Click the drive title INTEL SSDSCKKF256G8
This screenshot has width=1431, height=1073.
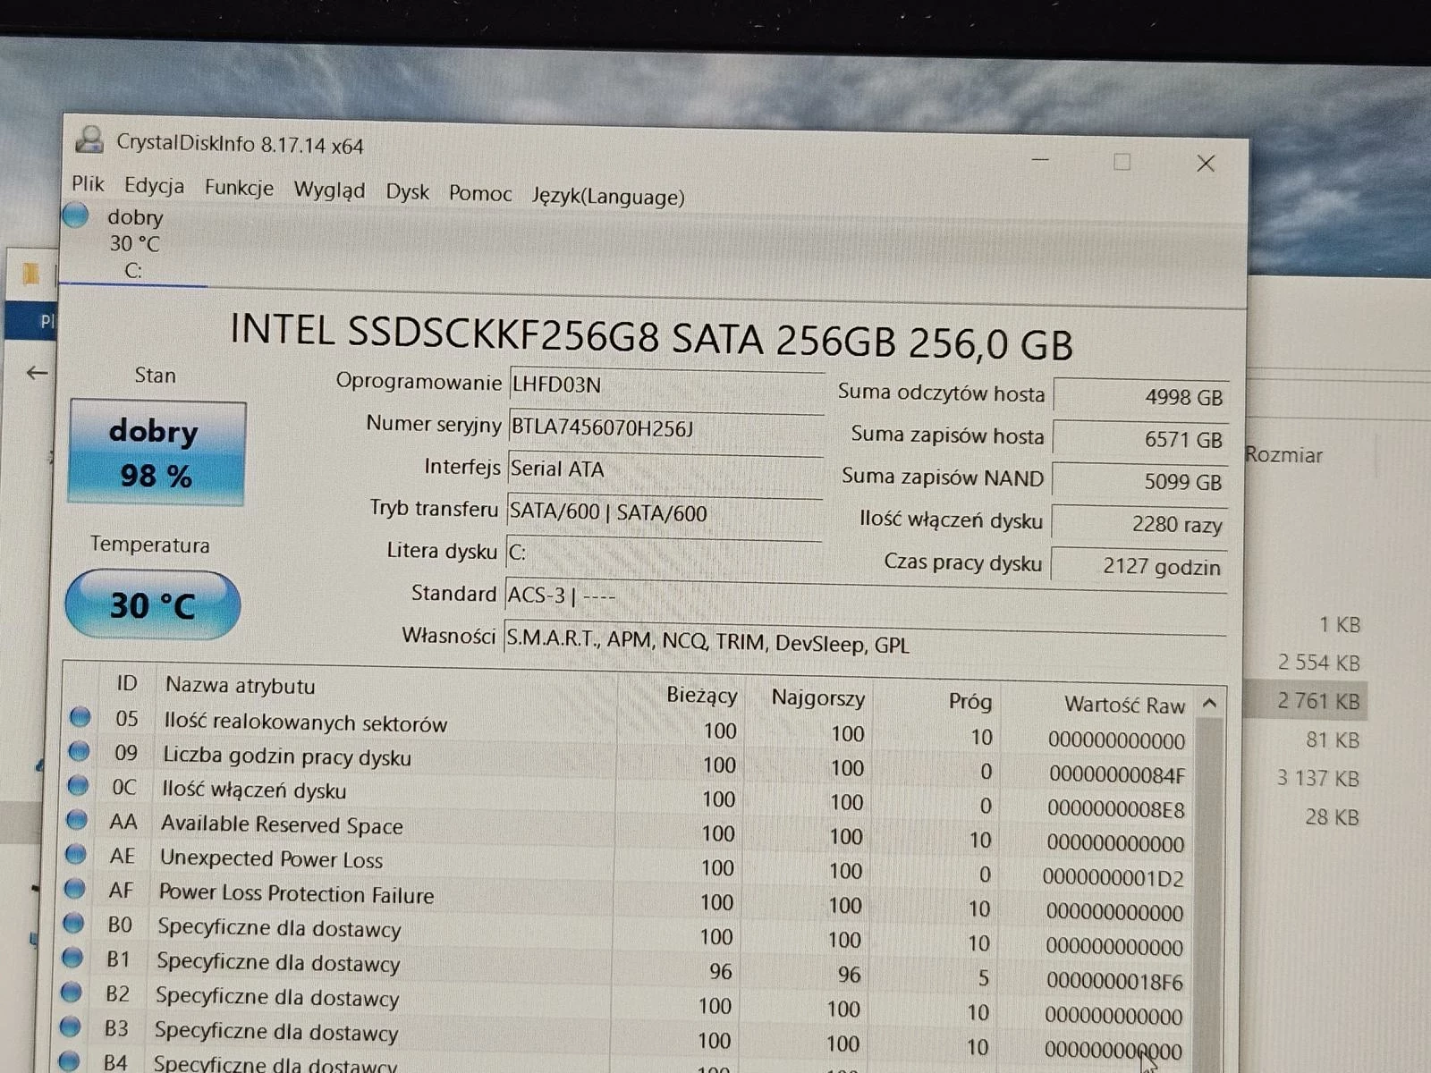tap(650, 337)
